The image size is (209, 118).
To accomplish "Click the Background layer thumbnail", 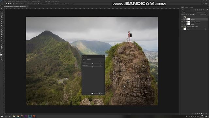I will coord(185,29).
